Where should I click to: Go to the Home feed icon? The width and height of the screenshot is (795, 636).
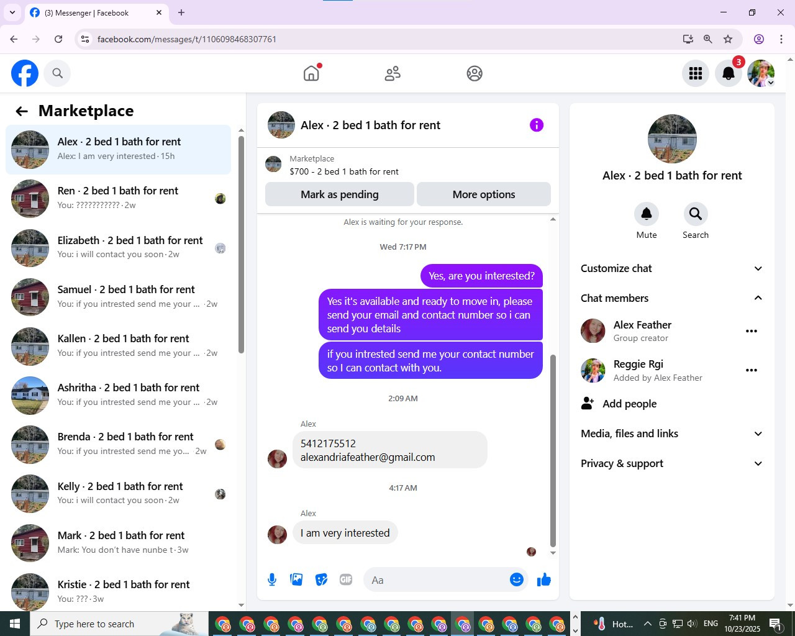[x=311, y=73]
